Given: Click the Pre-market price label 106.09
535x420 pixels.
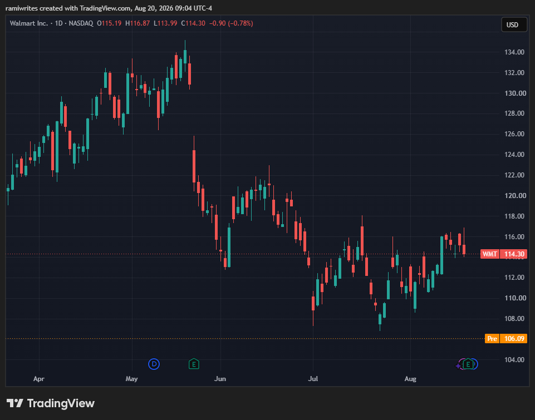Looking at the screenshot, I should click(x=506, y=339).
